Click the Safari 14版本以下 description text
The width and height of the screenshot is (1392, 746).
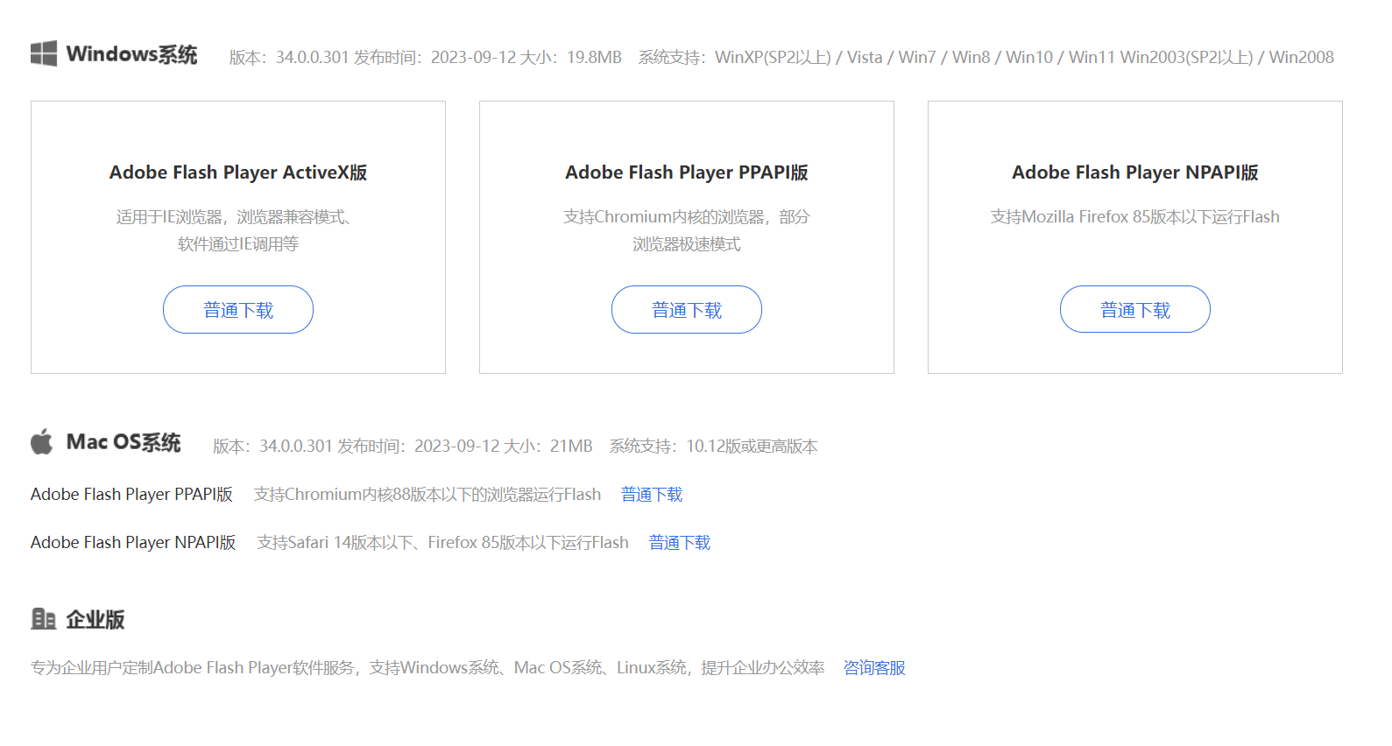[x=442, y=543]
